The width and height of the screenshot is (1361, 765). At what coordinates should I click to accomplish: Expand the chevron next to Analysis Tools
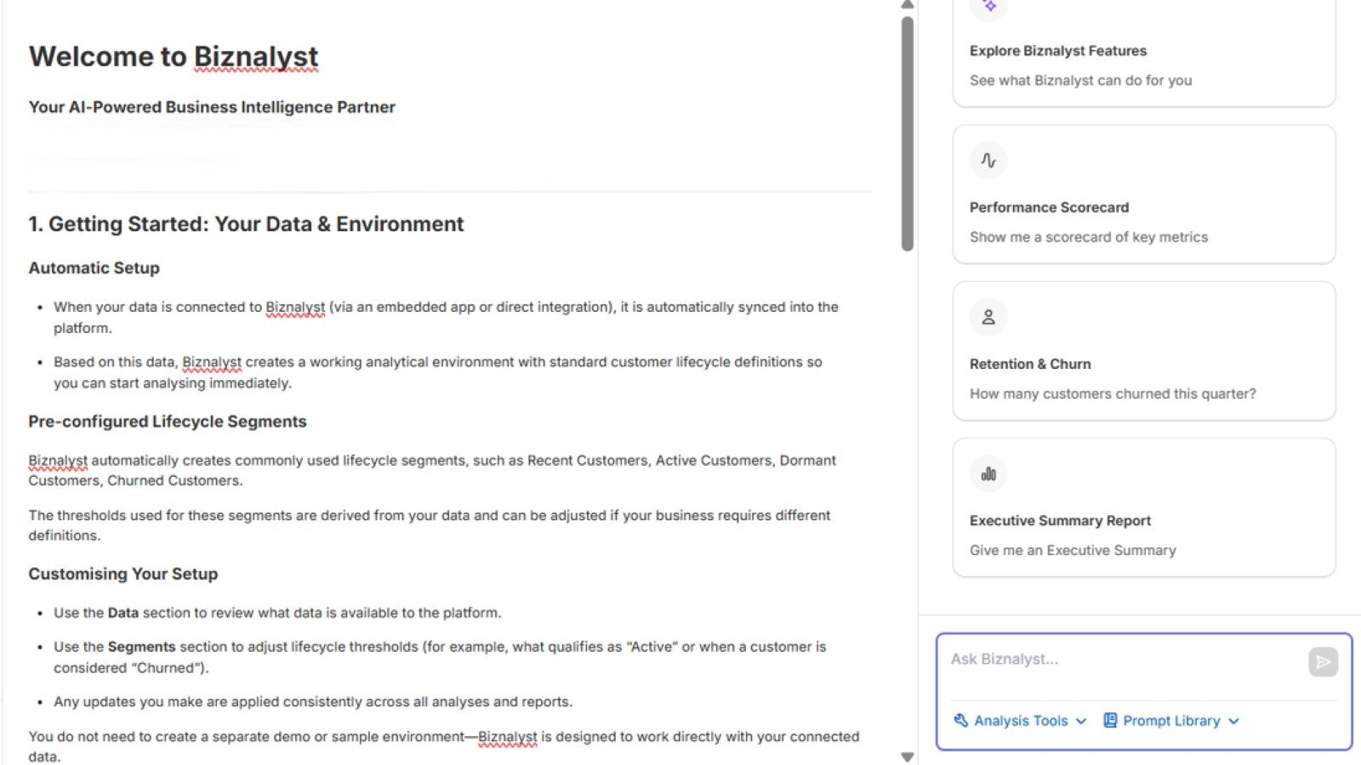pos(1081,721)
